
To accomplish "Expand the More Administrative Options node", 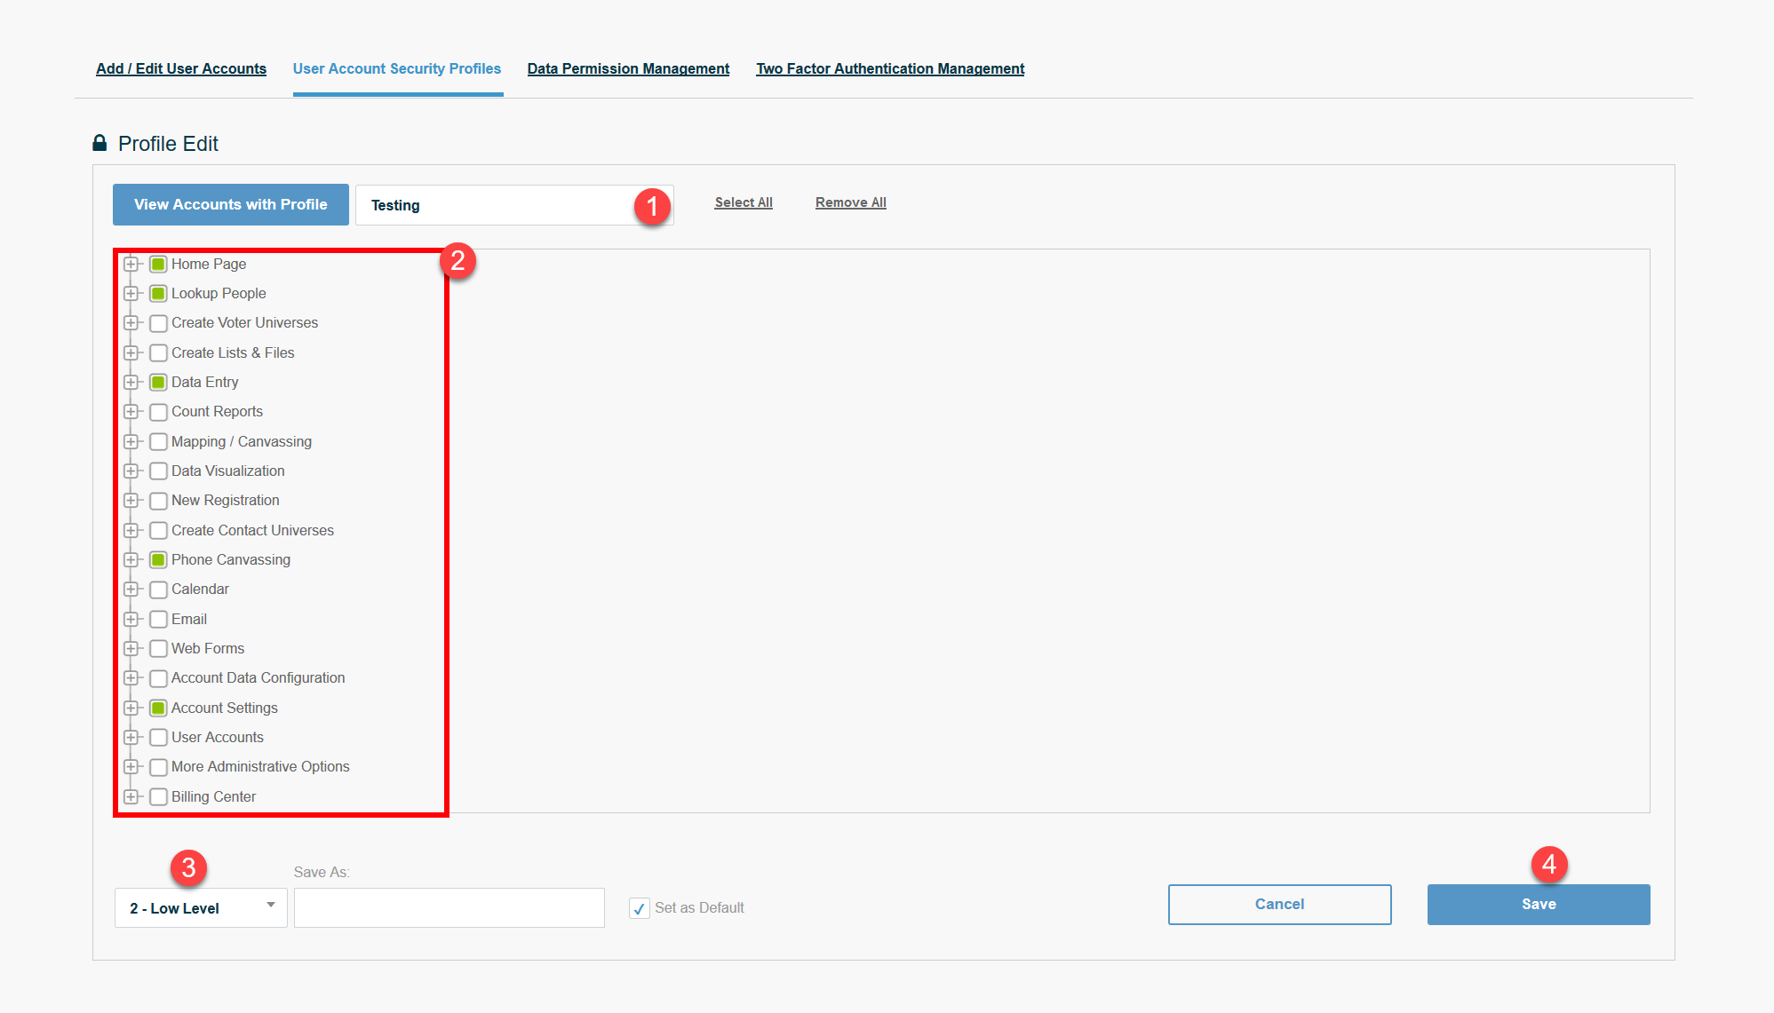I will coord(131,766).
